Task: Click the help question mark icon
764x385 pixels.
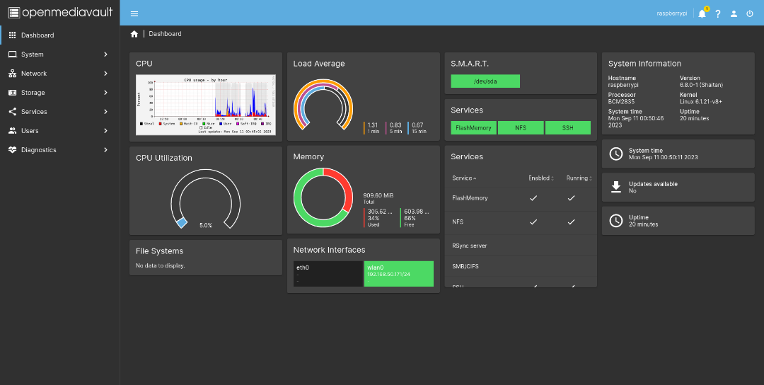Action: [x=718, y=13]
